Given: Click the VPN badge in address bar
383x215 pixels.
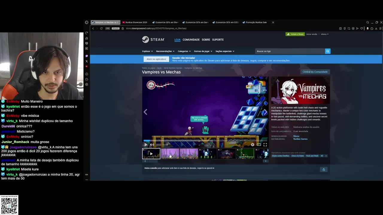Looking at the screenshot, I should (x=107, y=28).
